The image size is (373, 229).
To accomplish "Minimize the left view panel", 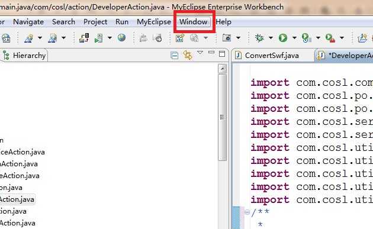I will [211, 52].
